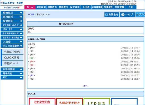Click the arrow icon beside sidebar 投資信託
This screenshot has height=105, width=145.
coord(21,21)
